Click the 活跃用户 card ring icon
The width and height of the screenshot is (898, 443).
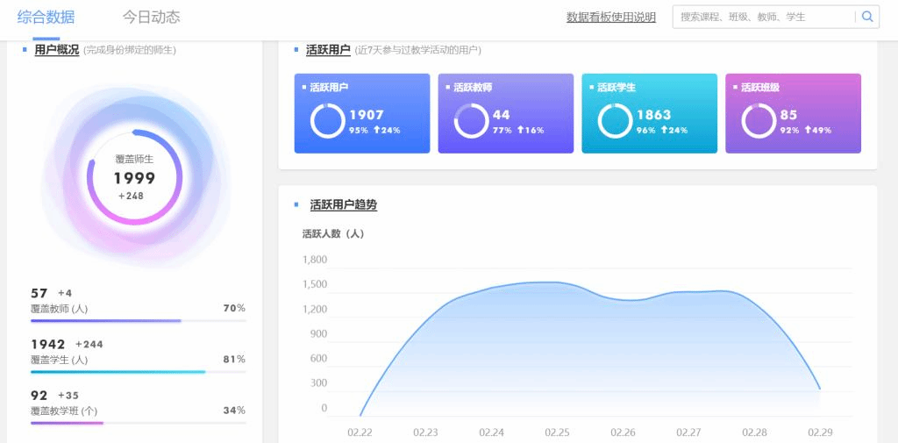(x=327, y=121)
